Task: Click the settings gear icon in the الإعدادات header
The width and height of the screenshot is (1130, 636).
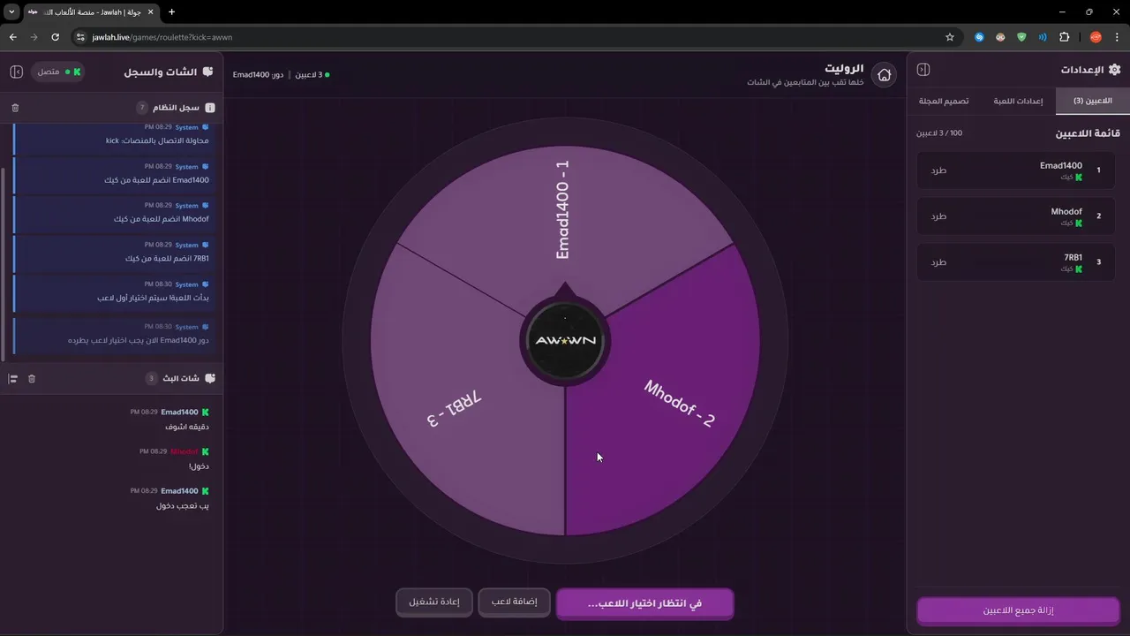Action: (x=1114, y=70)
